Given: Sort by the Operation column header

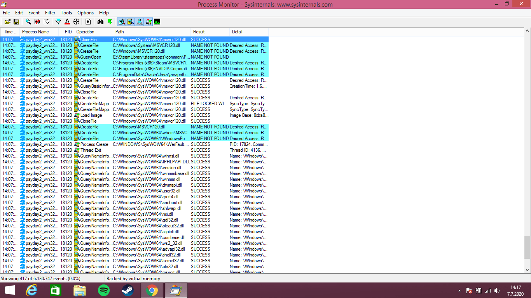Looking at the screenshot, I should point(93,32).
